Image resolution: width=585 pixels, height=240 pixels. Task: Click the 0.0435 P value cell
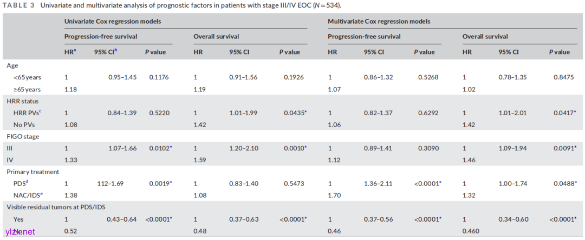pos(296,113)
